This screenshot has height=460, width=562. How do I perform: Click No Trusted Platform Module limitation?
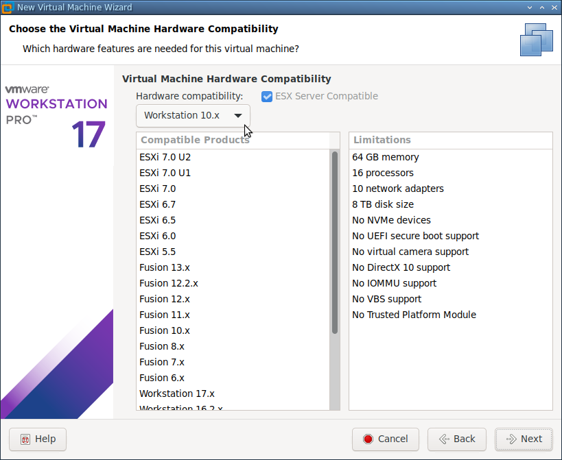451,315
